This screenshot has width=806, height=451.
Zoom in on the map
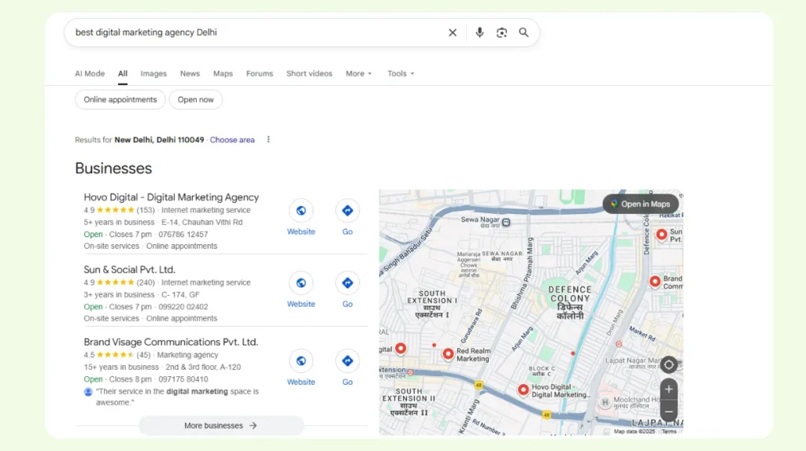668,390
